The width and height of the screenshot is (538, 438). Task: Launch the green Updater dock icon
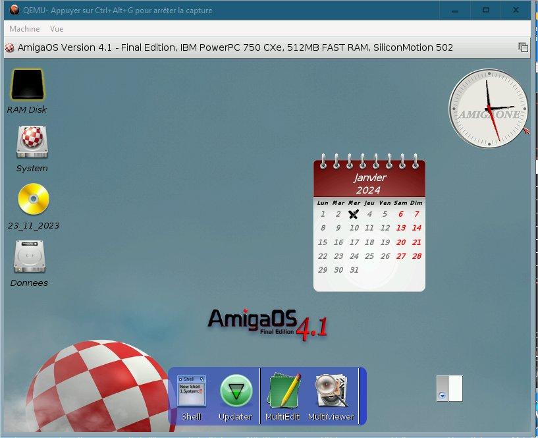pyautogui.click(x=236, y=391)
